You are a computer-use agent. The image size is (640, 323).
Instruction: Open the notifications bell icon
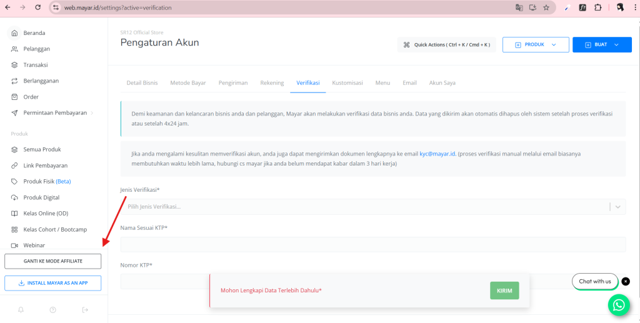(21, 310)
